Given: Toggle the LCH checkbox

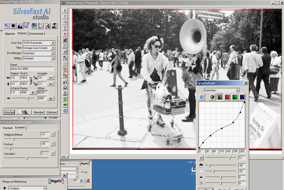Looking at the screenshot, I should point(82,172).
